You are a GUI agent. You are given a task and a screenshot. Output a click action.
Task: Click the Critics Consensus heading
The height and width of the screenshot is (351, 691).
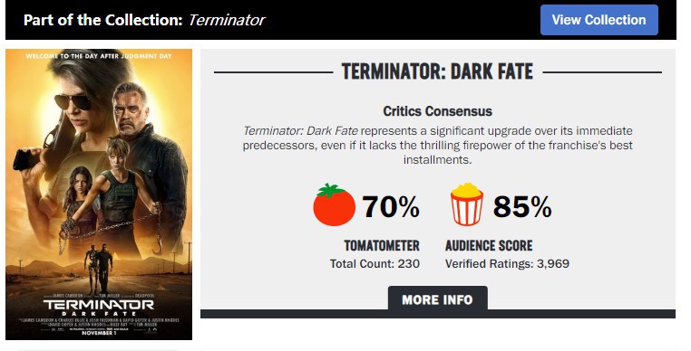438,111
